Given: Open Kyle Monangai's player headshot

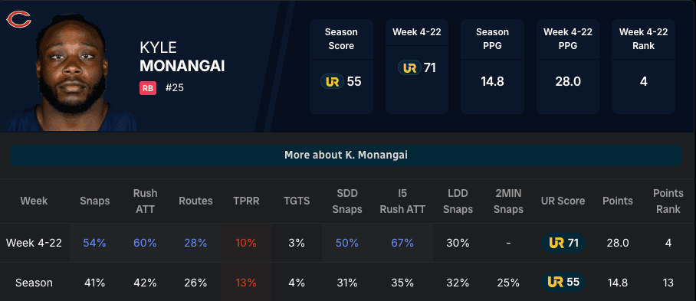Looking at the screenshot, I should click(71, 74).
